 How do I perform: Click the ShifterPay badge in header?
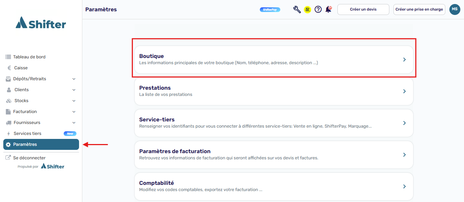coord(270,9)
